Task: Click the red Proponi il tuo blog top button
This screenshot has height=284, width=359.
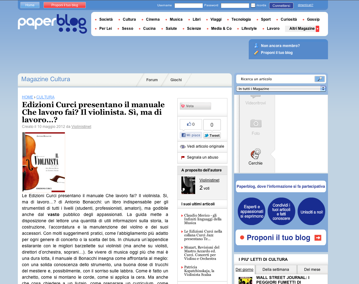Action: [65, 5]
